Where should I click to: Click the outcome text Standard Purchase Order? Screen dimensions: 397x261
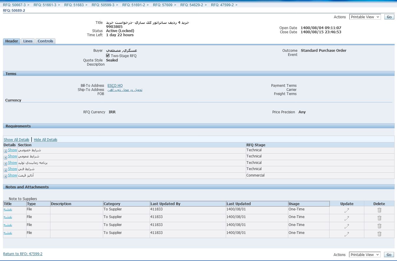point(324,51)
